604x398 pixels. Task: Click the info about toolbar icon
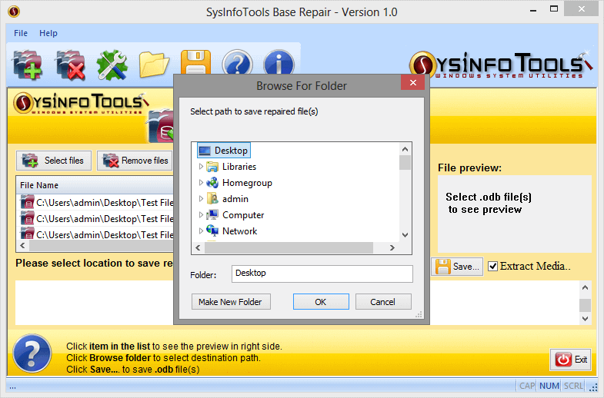(x=279, y=62)
